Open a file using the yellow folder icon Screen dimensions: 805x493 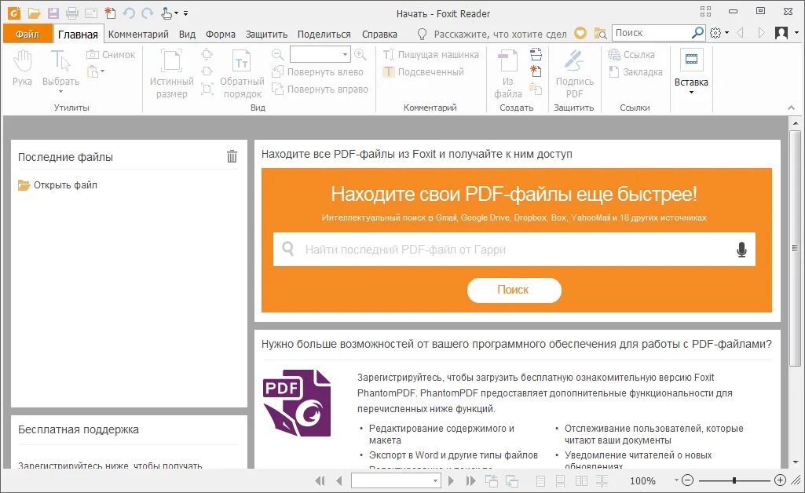coord(34,13)
